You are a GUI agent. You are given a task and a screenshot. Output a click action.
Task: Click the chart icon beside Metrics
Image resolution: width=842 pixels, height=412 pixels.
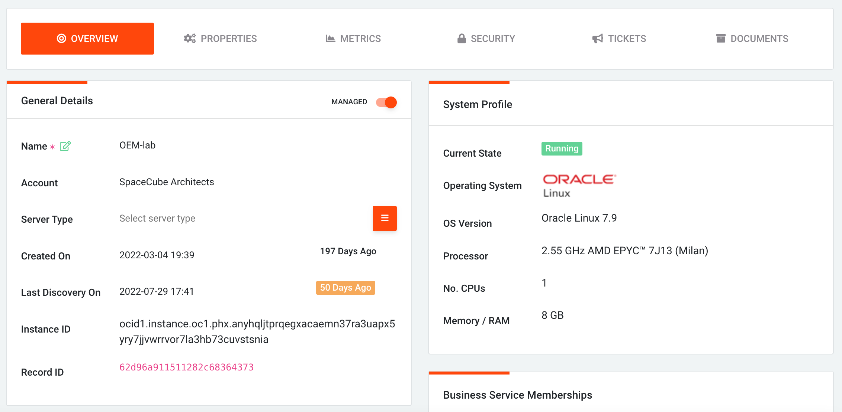pos(330,39)
